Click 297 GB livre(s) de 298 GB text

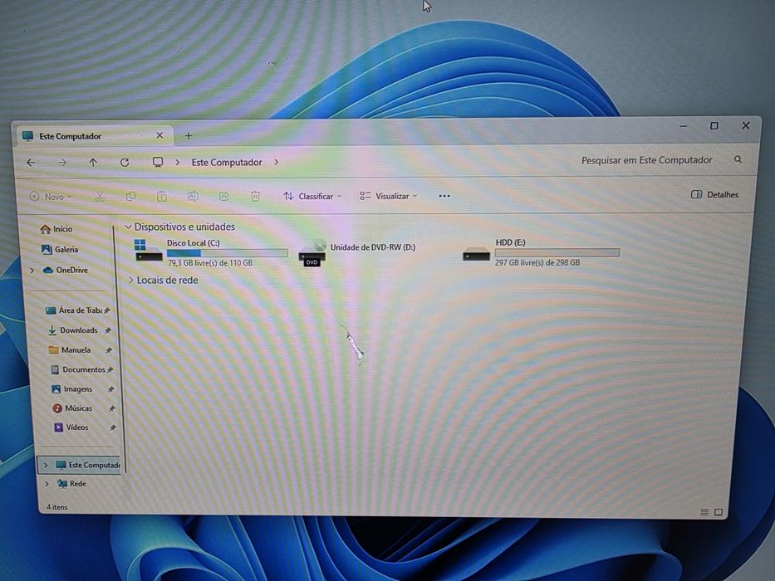click(537, 262)
